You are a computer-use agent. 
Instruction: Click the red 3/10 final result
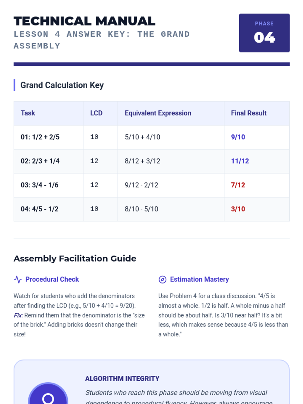click(x=238, y=209)
